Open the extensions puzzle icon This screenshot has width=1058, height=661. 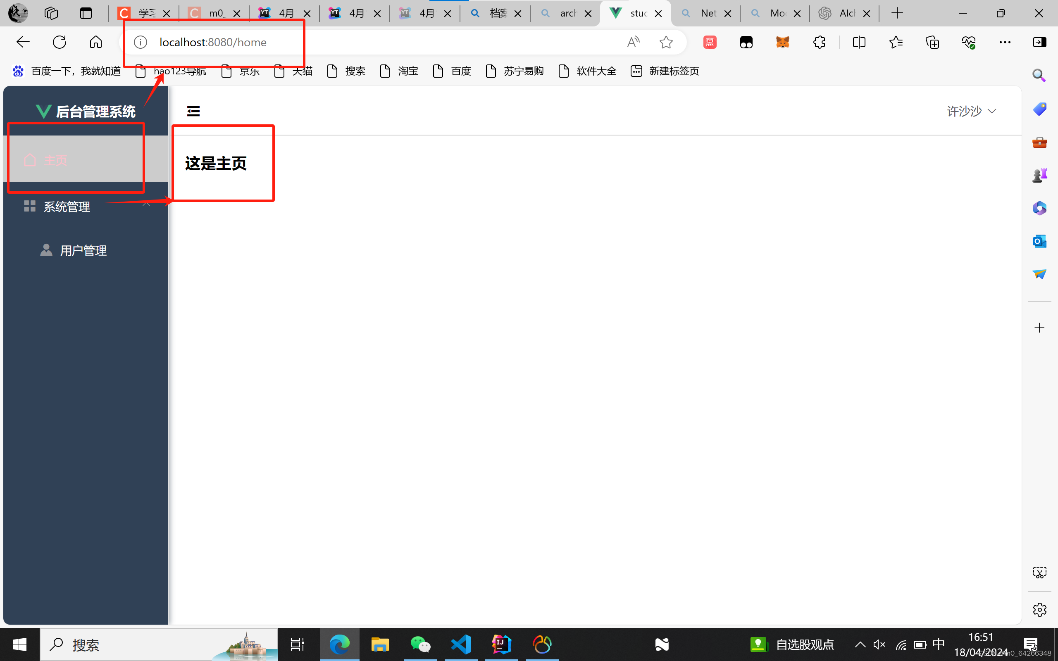coord(819,43)
